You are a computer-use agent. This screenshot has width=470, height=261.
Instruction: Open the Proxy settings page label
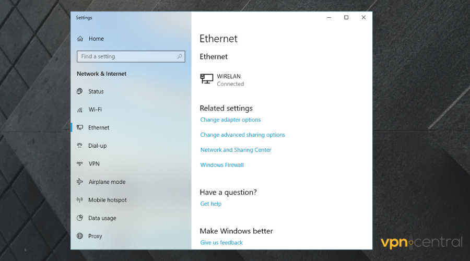[95, 236]
